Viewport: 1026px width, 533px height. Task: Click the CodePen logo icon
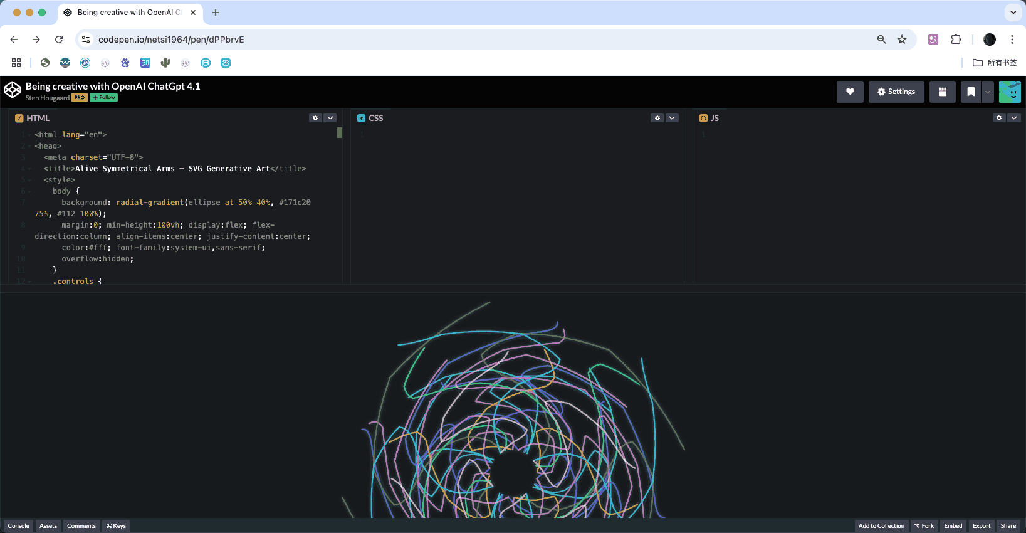click(x=13, y=90)
